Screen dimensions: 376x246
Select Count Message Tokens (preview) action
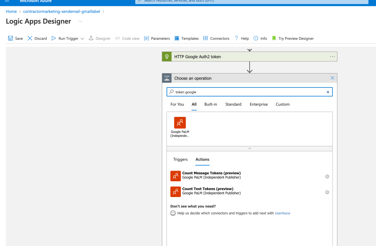pos(250,176)
